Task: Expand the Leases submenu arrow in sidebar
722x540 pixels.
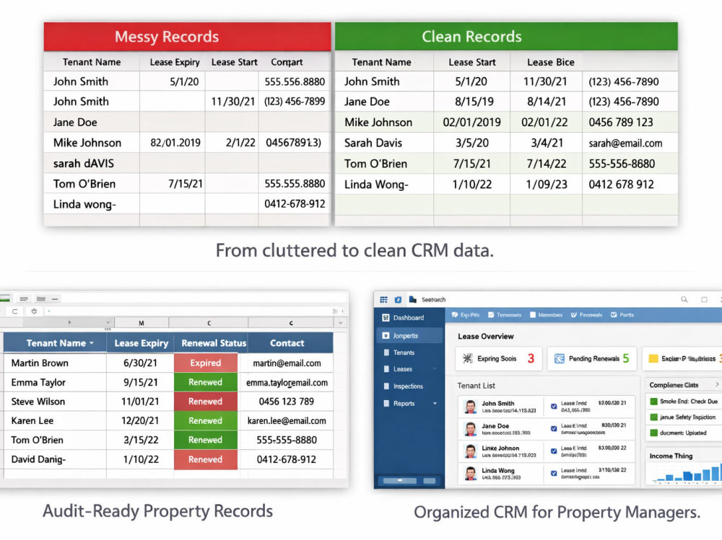Action: pos(435,369)
